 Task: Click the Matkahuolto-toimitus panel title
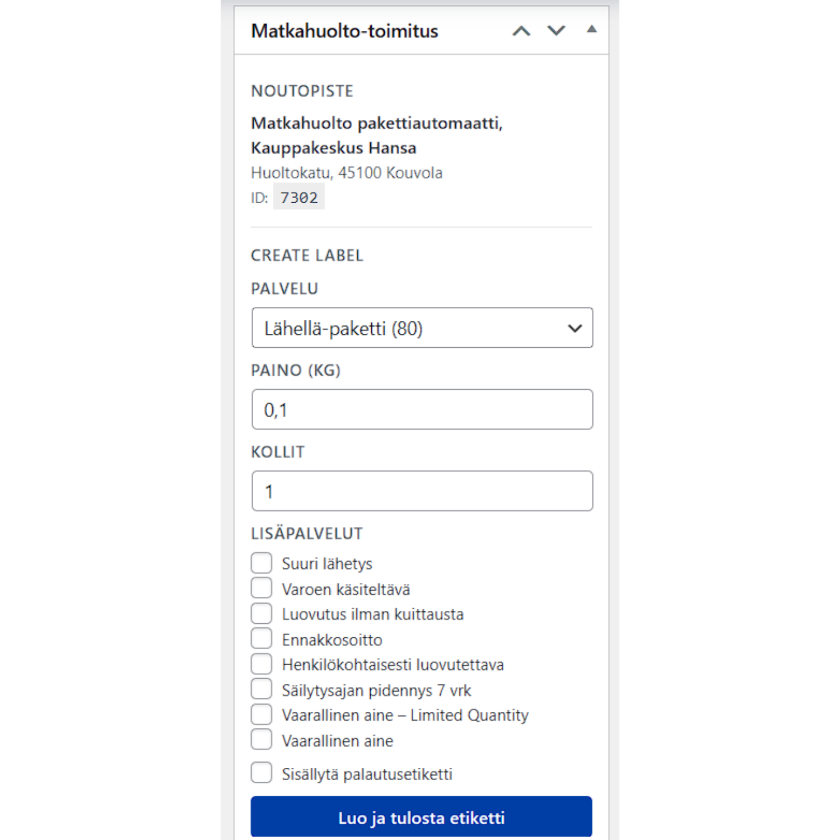(344, 31)
